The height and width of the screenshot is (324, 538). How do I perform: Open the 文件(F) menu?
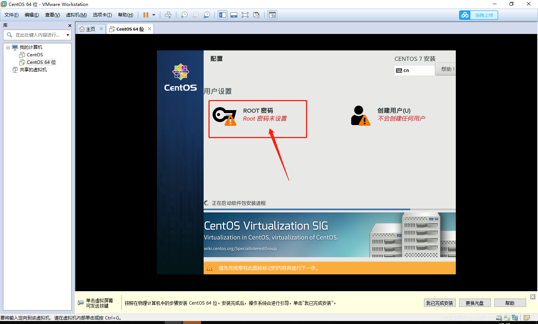(x=11, y=15)
